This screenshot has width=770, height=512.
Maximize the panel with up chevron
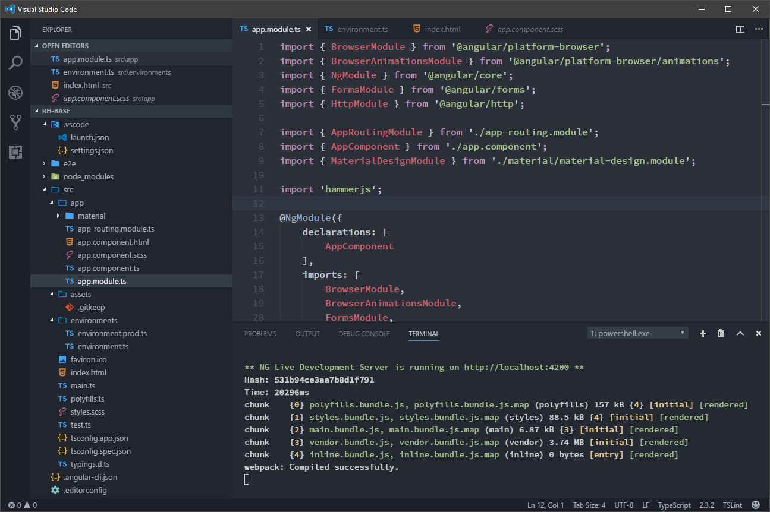pyautogui.click(x=740, y=334)
